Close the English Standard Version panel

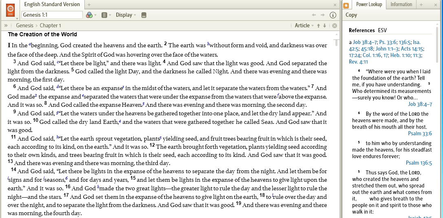tap(335, 5)
